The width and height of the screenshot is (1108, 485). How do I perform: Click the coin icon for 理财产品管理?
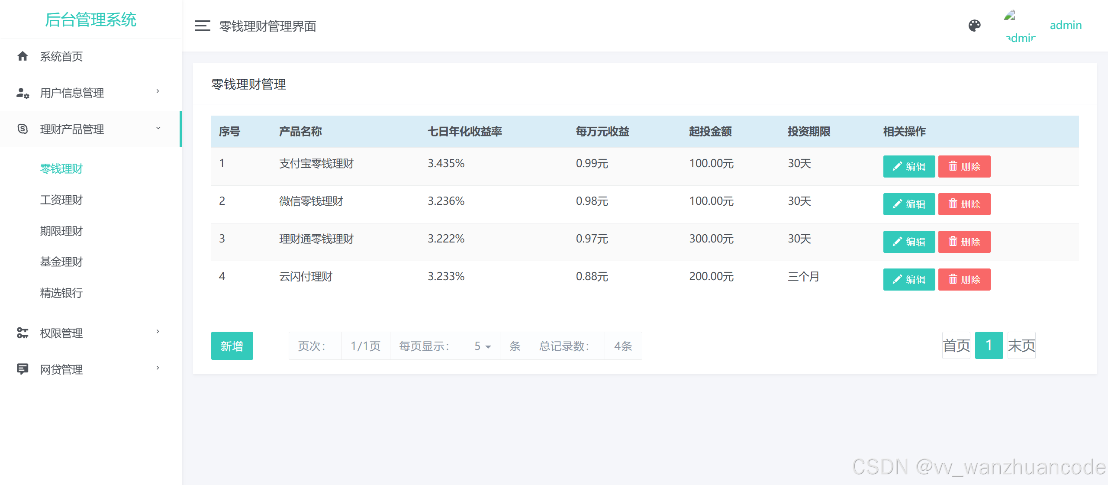click(x=23, y=129)
